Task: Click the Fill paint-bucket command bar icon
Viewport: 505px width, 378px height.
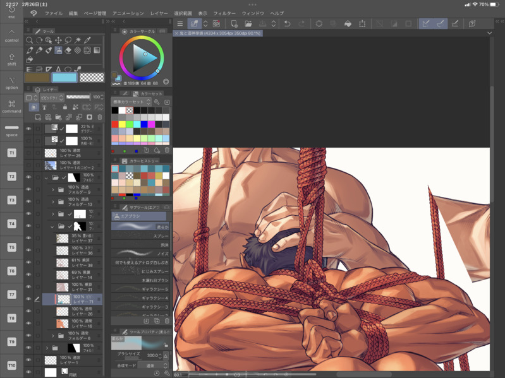Action: tap(348, 24)
